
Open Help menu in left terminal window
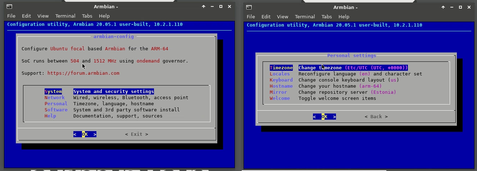[x=104, y=16]
